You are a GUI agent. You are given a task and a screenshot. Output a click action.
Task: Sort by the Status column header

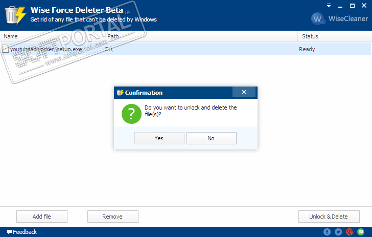pos(310,36)
